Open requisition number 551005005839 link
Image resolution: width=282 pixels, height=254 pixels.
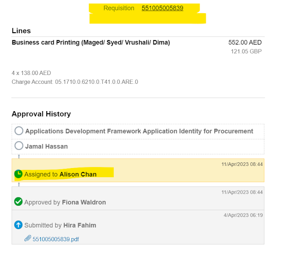pyautogui.click(x=162, y=8)
